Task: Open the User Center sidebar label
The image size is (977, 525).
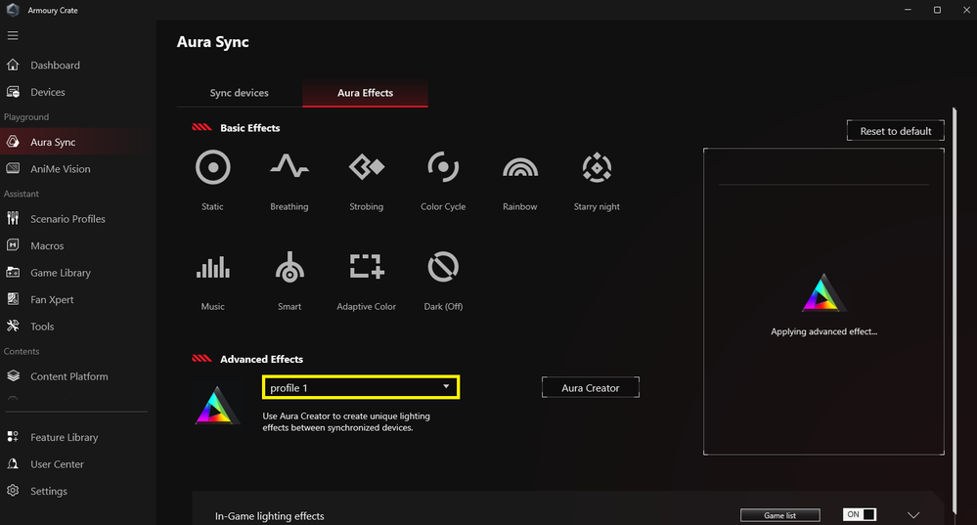Action: click(x=57, y=464)
